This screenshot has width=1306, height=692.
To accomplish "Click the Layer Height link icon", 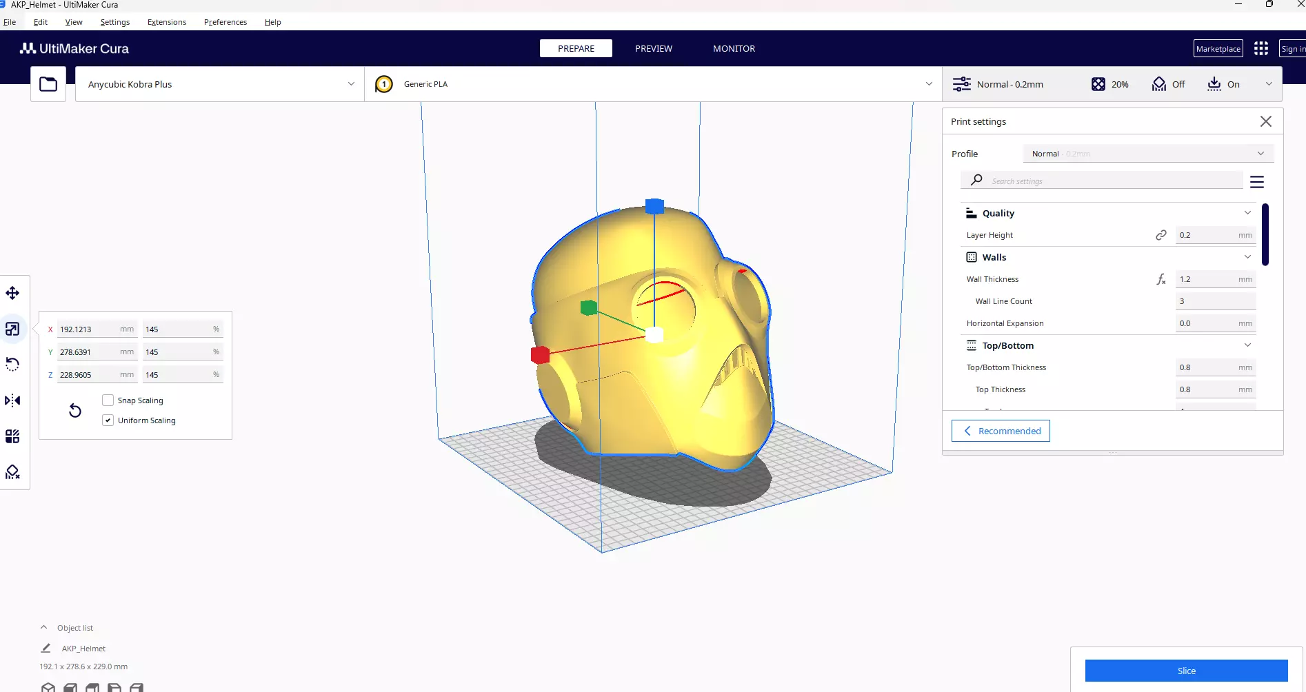I will click(1161, 235).
